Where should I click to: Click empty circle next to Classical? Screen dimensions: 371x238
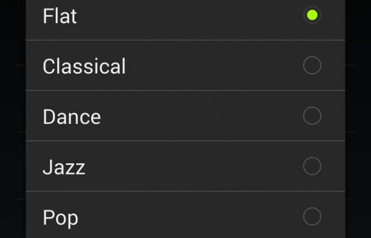(x=312, y=66)
